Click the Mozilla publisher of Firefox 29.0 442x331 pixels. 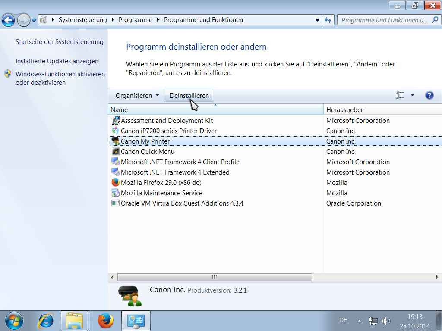(337, 183)
